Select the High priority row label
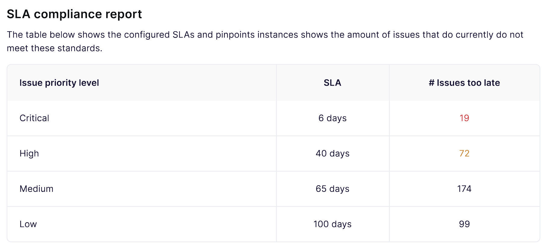 29,153
